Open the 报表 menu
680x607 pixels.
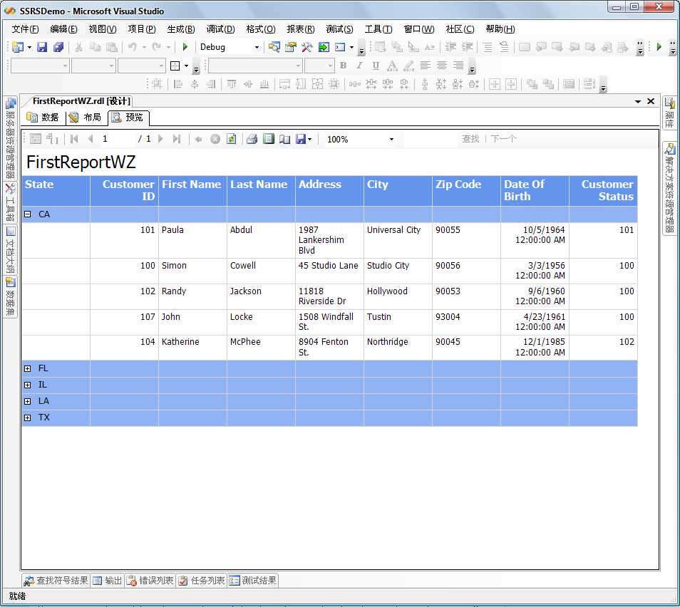click(x=301, y=29)
